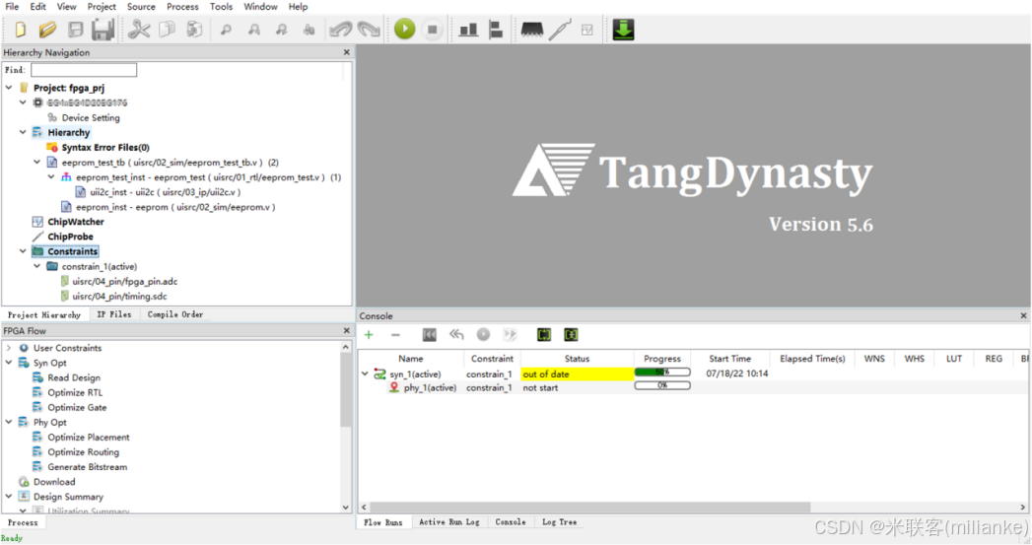Select the timing.sdc constraint file
Viewport: 1032px width, 545px height.
click(120, 297)
